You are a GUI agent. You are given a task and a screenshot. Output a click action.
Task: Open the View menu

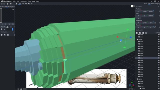coord(33,1)
